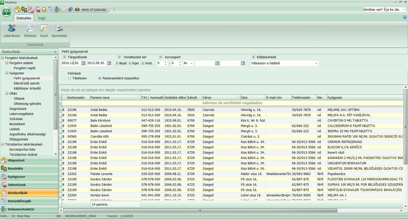Run the Lekérdezés query wizard
408x219 pixels.
12,31
